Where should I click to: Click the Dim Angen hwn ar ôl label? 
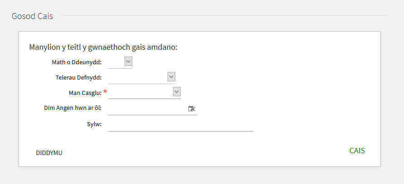pos(73,108)
